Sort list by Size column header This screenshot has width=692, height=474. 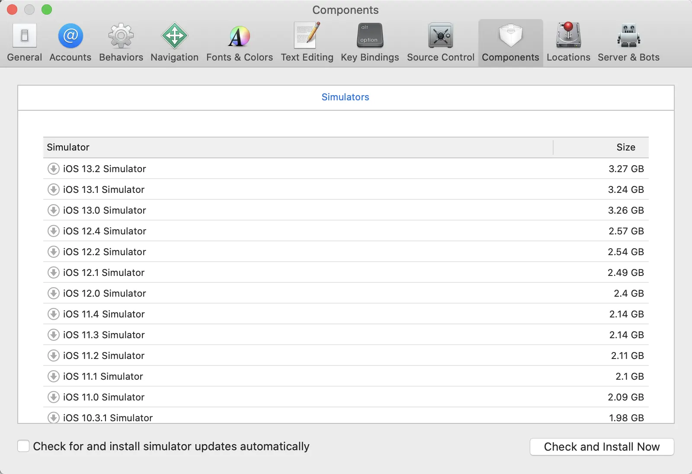[601, 147]
